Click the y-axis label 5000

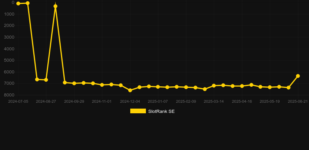pos(9,60)
